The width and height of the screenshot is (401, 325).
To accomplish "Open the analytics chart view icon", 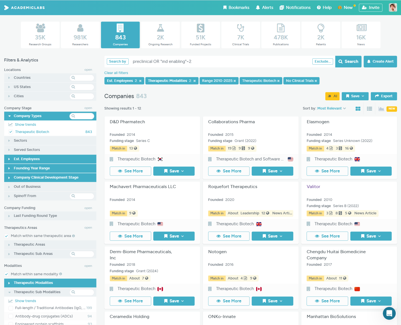I will click(x=381, y=109).
